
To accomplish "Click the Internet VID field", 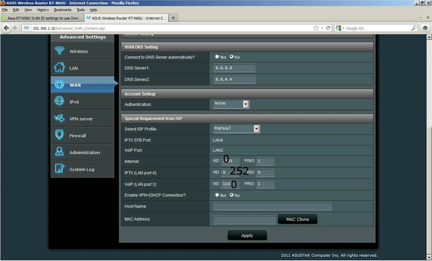I will pyautogui.click(x=230, y=161).
